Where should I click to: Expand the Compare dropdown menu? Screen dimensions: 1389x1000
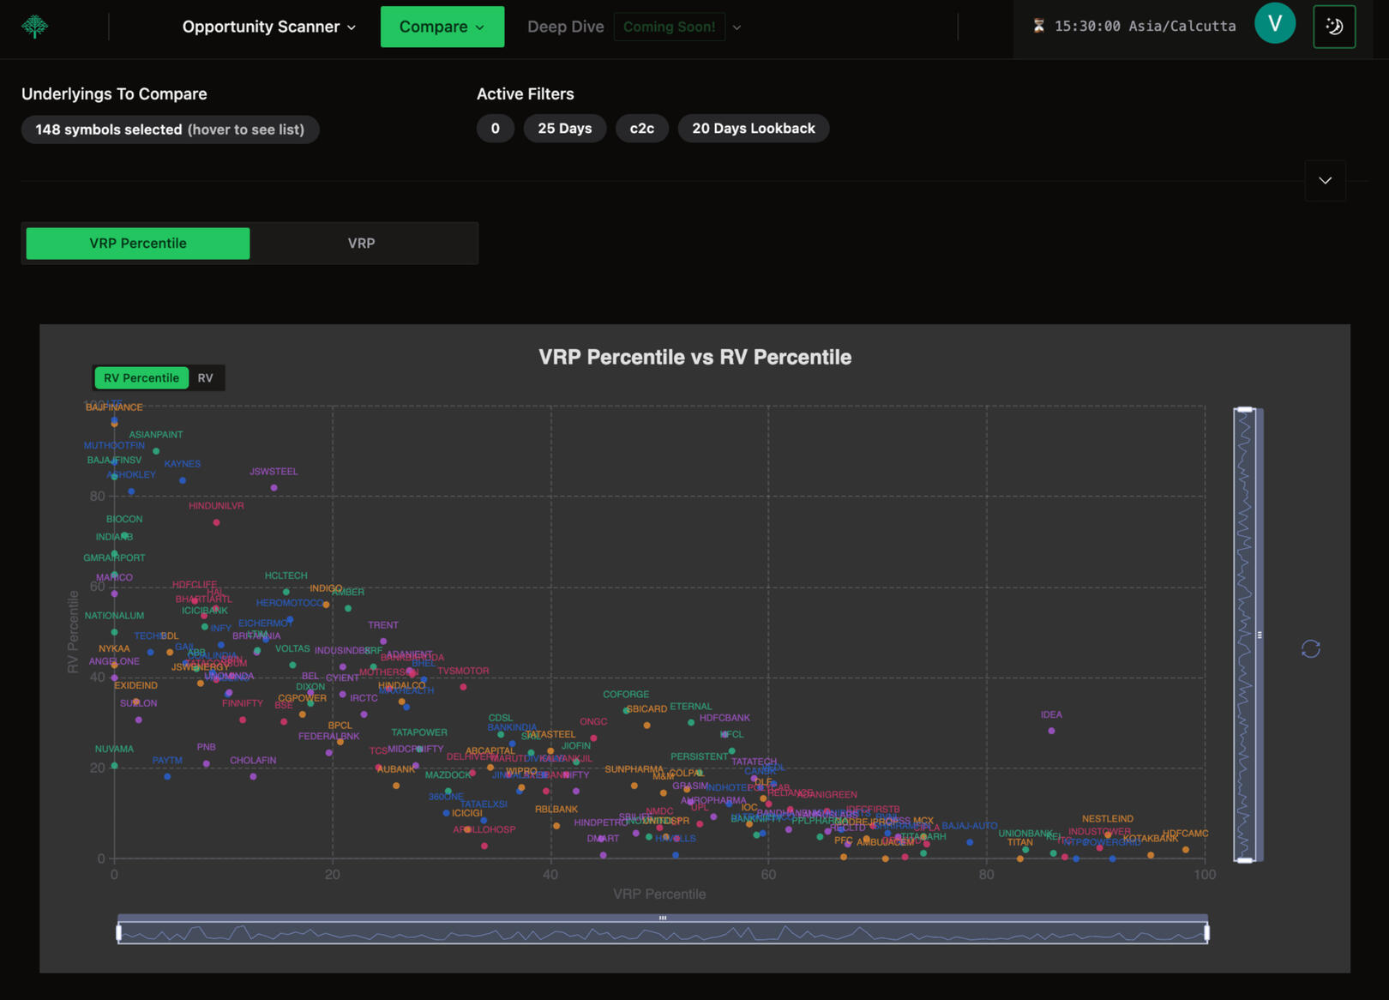442,27
